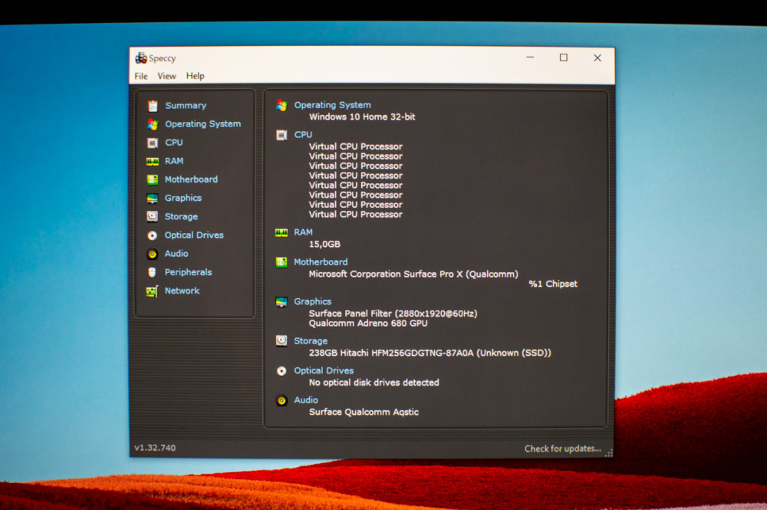
Task: Click the Graphics monitor icon in sidebar
Action: point(153,198)
